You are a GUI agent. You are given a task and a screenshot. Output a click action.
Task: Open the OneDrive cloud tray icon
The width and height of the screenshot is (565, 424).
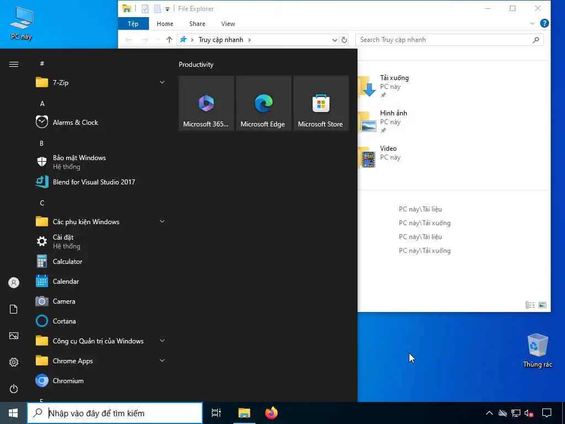pos(503,413)
